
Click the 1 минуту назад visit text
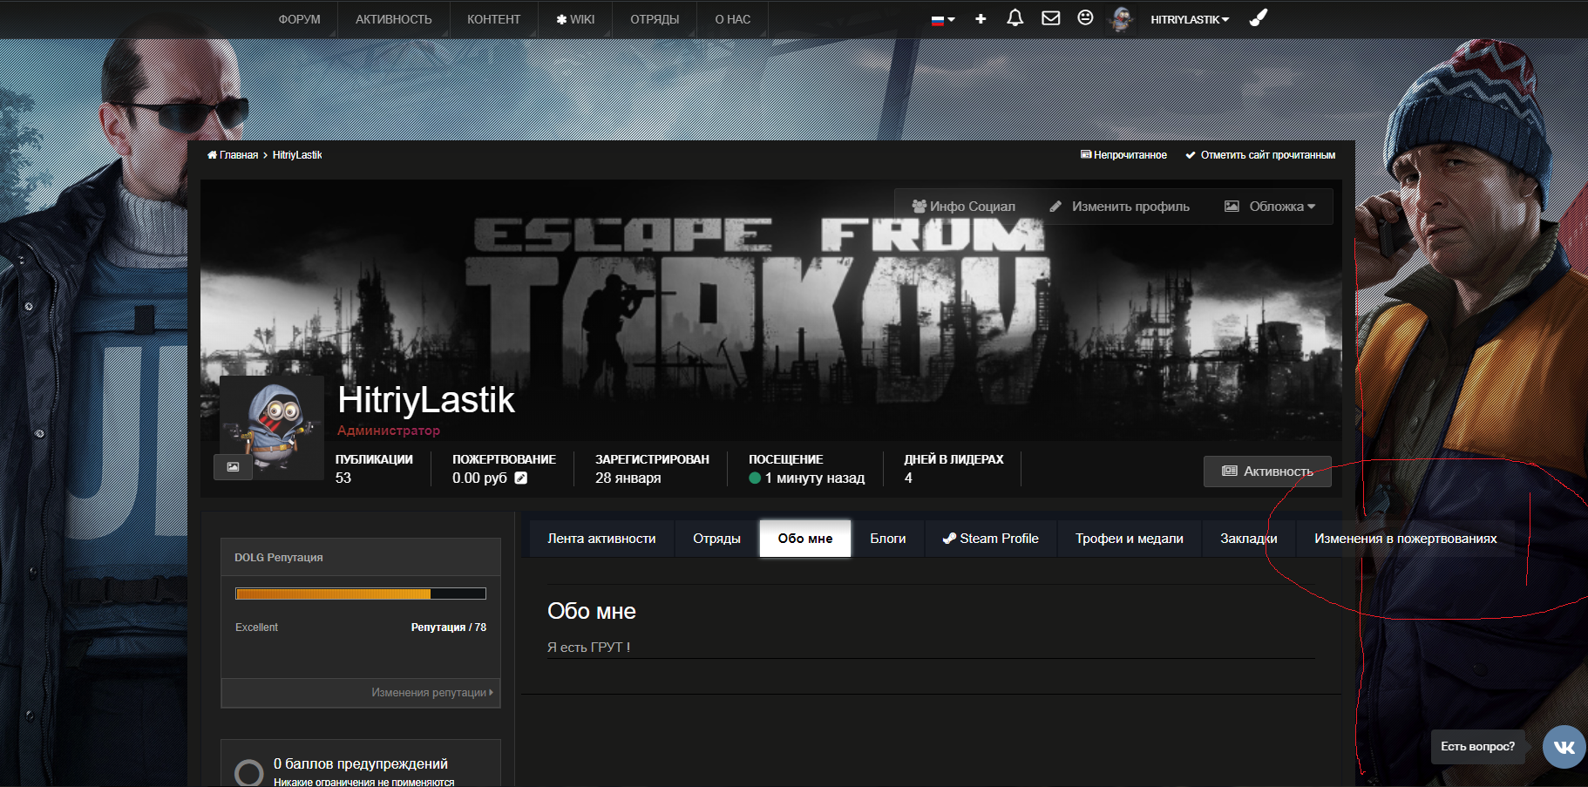coord(815,478)
